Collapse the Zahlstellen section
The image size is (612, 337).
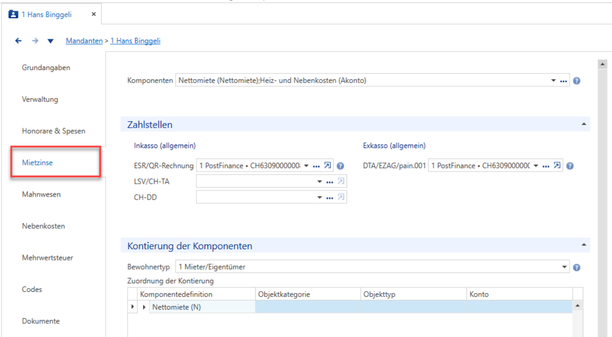(583, 124)
